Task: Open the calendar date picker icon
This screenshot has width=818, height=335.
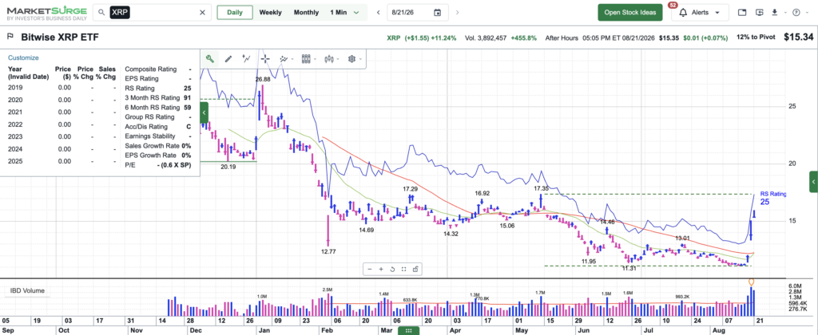Action: 437,13
